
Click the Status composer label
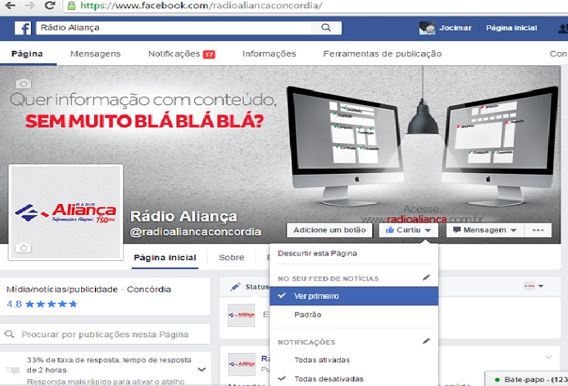point(257,287)
